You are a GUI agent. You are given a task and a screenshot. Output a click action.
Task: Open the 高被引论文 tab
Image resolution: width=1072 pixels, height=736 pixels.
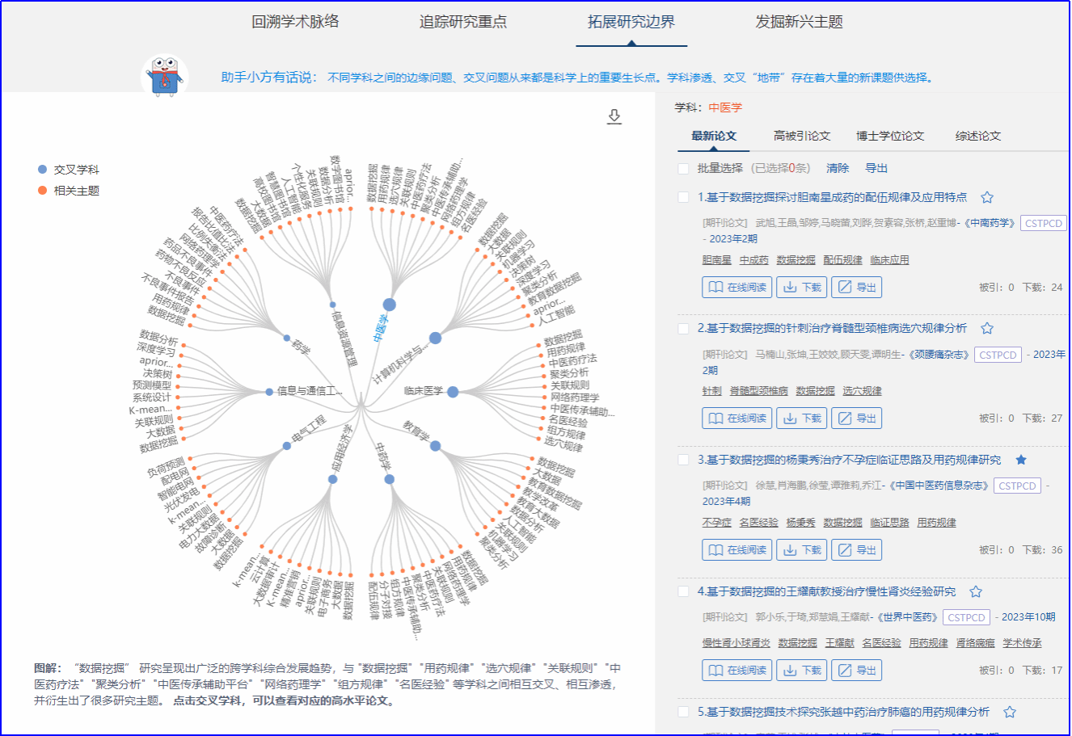point(801,136)
